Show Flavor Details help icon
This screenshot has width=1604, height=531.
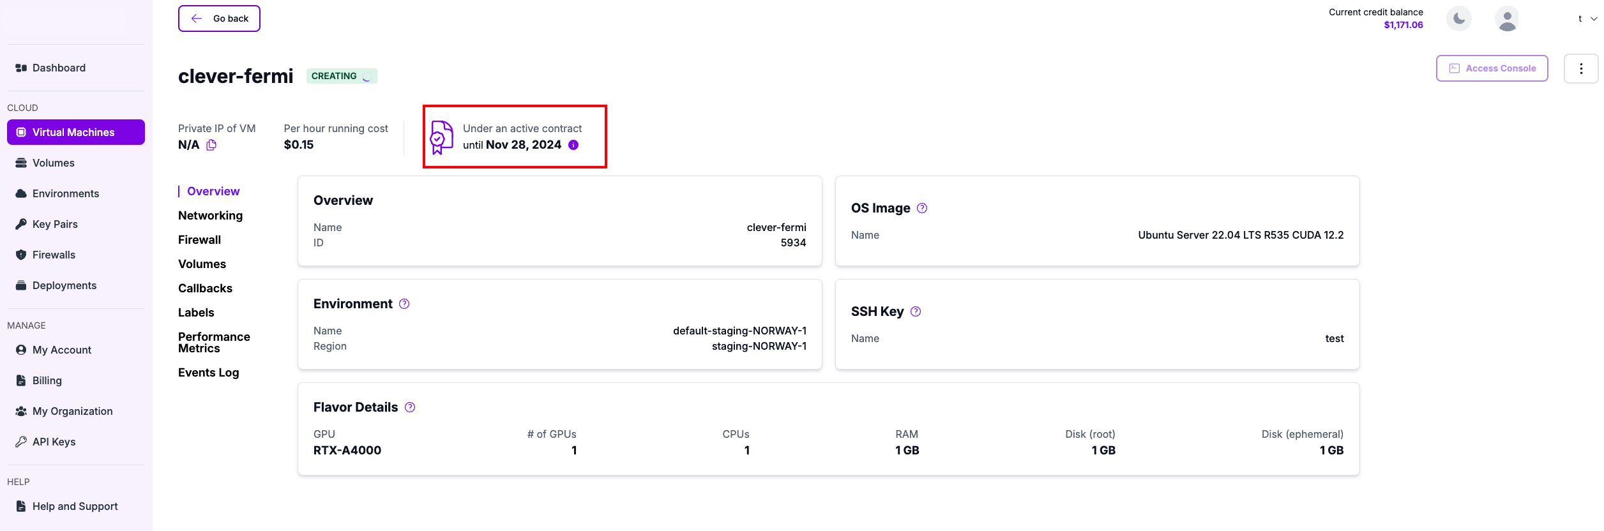410,407
